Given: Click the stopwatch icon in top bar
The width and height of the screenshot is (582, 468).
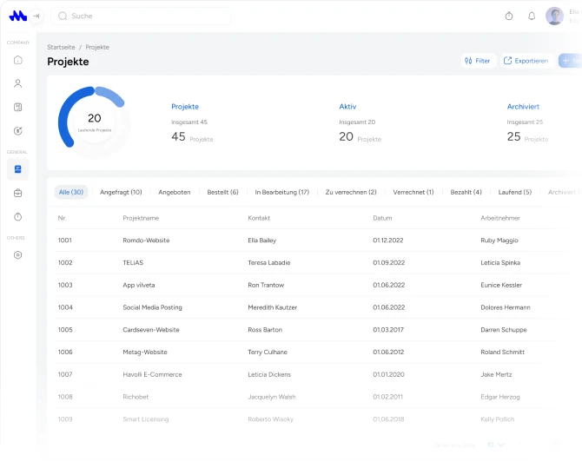Looking at the screenshot, I should pyautogui.click(x=509, y=16).
